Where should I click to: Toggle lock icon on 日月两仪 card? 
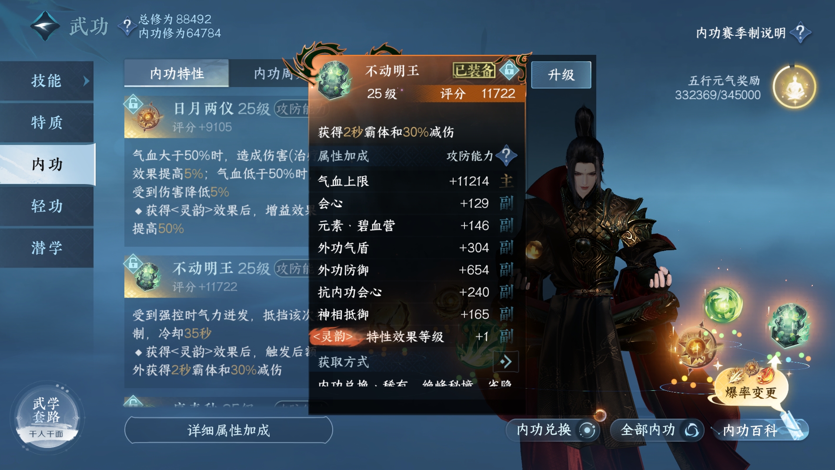click(x=133, y=104)
